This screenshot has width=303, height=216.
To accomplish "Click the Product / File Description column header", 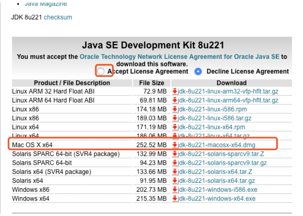I will 72,83.
